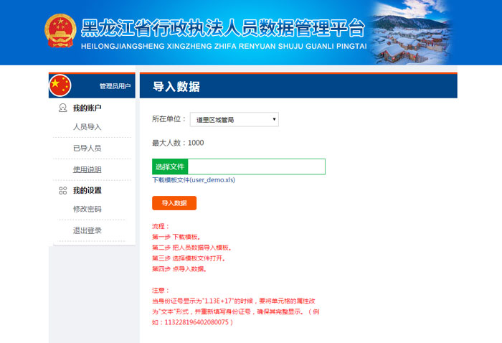The height and width of the screenshot is (343, 502).
Task: Open the 所在单位 dropdown showing 道里区城管局
Action: 235,119
